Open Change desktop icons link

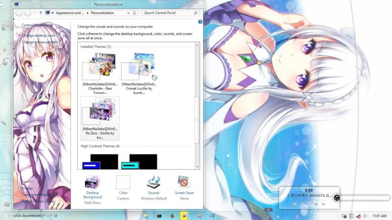[x=39, y=36]
